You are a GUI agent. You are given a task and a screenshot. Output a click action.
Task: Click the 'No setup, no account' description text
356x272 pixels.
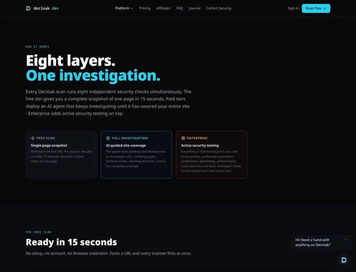coord(108,253)
